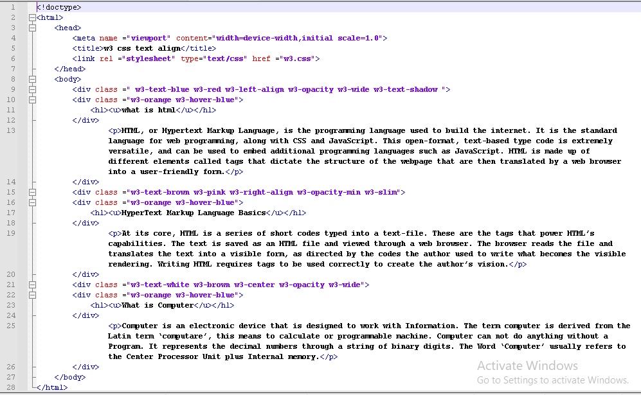641x395 pixels.
Task: Fold the w3-text-blue div on line 9
Action: click(x=32, y=89)
